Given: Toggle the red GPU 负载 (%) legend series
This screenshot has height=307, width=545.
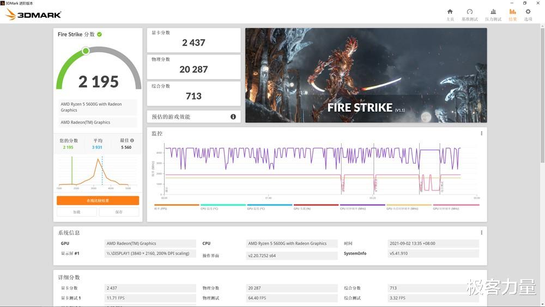Looking at the screenshot, I should tap(316, 207).
